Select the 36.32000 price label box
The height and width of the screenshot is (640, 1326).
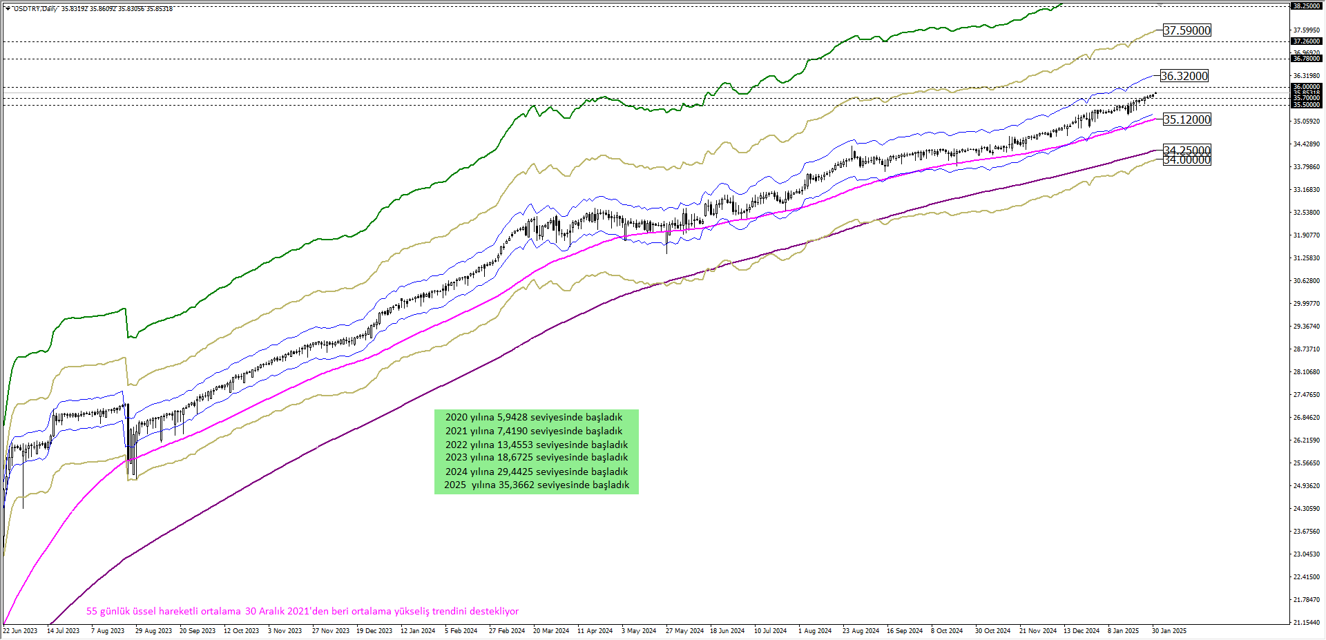point(1184,76)
